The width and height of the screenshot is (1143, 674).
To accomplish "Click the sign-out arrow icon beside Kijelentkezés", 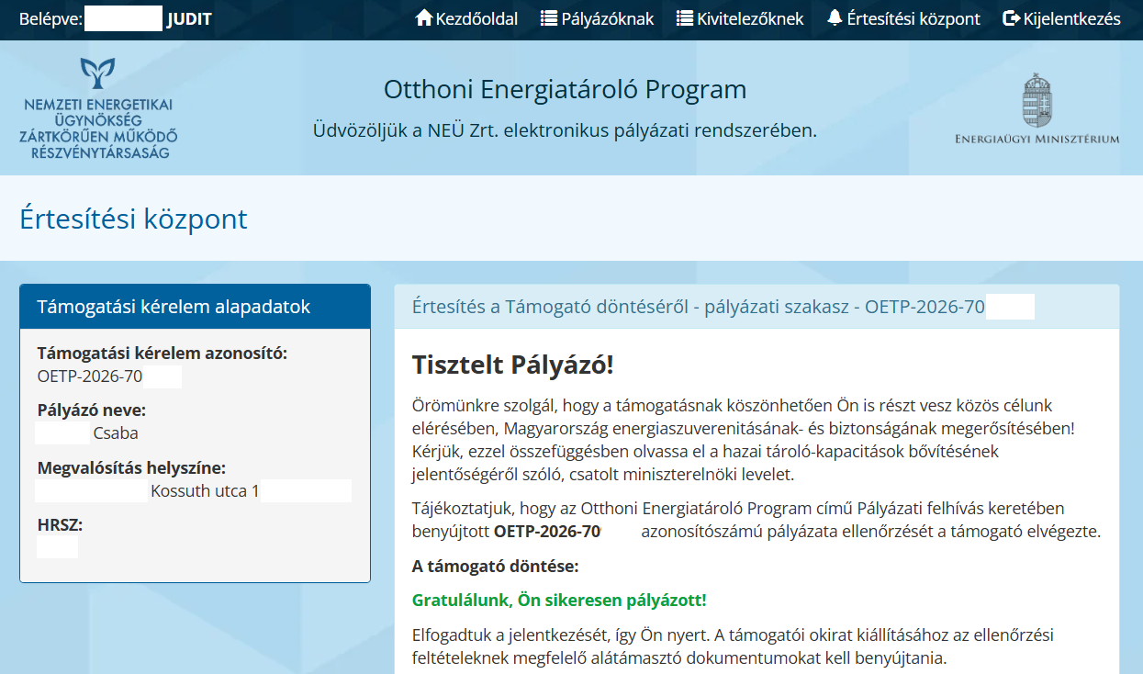I will click(1011, 18).
